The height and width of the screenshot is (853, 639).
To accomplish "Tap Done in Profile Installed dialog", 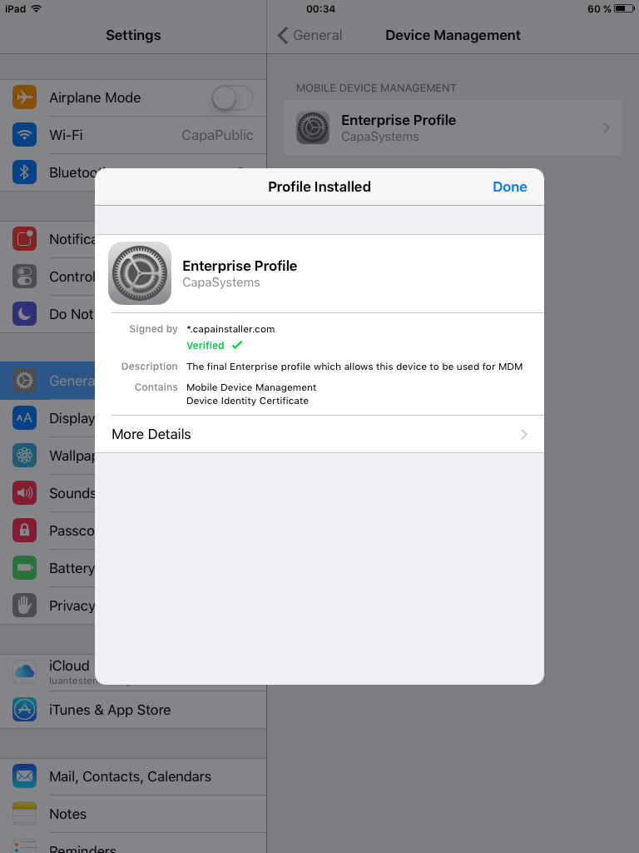I will pyautogui.click(x=509, y=187).
